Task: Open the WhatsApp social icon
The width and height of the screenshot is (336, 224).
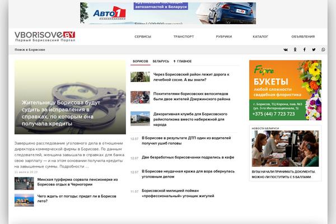Action: [323, 50]
